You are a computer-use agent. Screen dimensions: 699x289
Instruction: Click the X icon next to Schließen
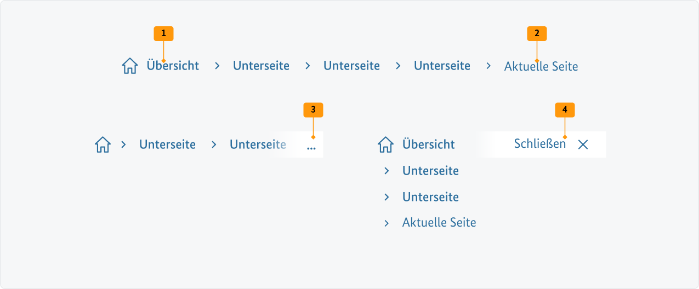click(583, 144)
